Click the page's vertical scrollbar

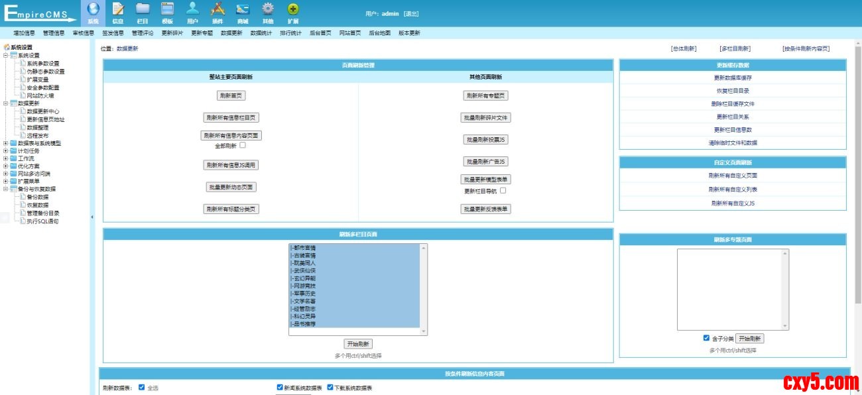(x=857, y=199)
